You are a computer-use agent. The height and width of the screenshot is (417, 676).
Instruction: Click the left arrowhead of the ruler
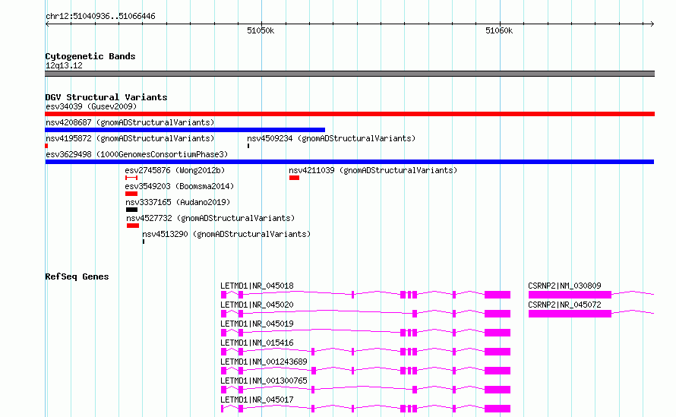click(x=47, y=24)
